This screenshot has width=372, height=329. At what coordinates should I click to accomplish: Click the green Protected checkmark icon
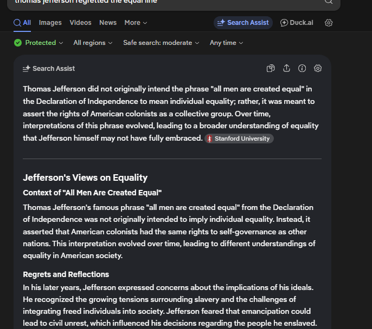(18, 43)
